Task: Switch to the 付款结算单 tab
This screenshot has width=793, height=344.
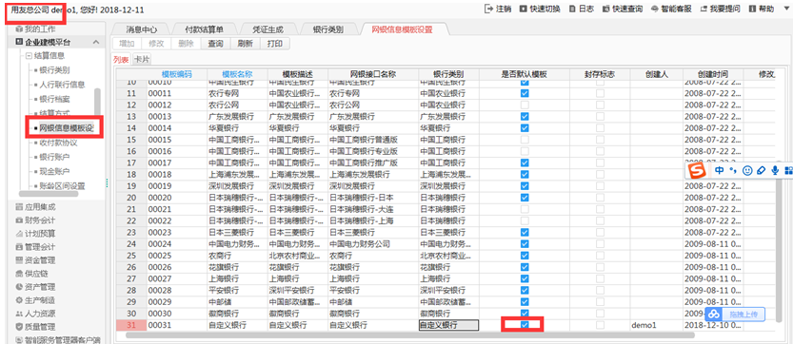Action: coord(204,29)
